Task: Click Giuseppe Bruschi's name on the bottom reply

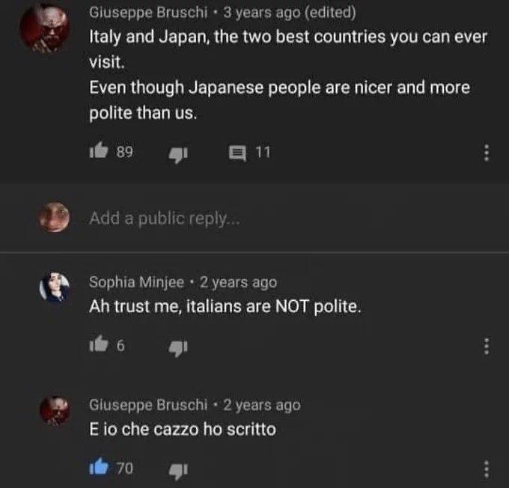Action: click(148, 405)
